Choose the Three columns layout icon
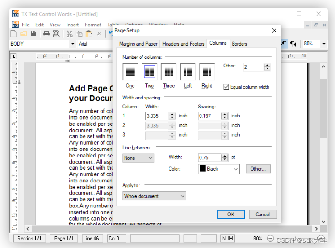This screenshot has height=248, width=335. [x=168, y=72]
